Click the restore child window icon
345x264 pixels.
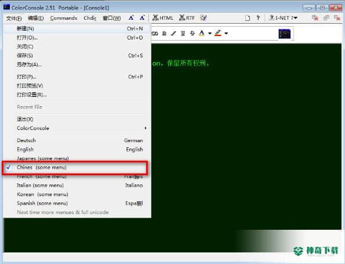[326, 18]
